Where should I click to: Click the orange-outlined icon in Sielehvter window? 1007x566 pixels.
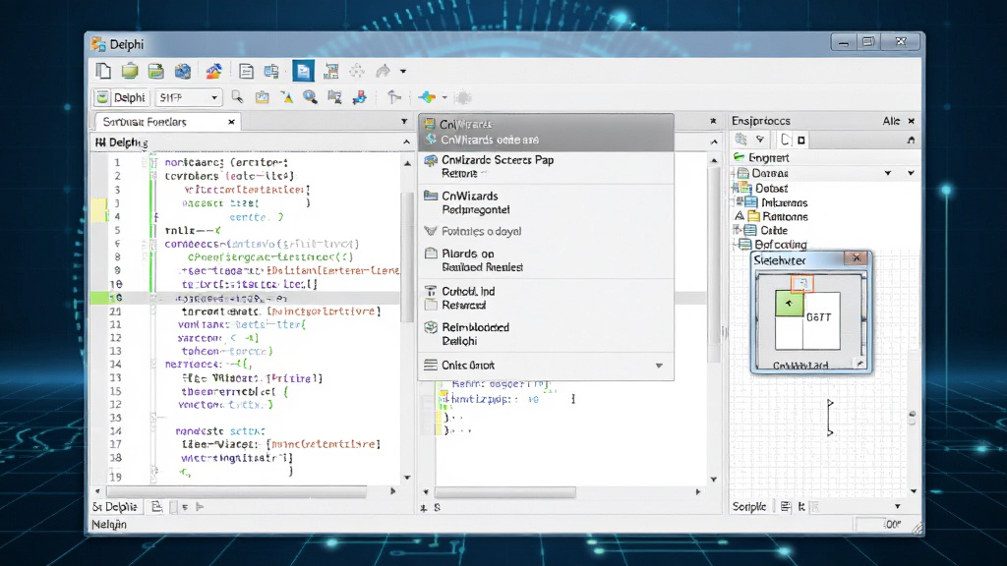pos(801,283)
